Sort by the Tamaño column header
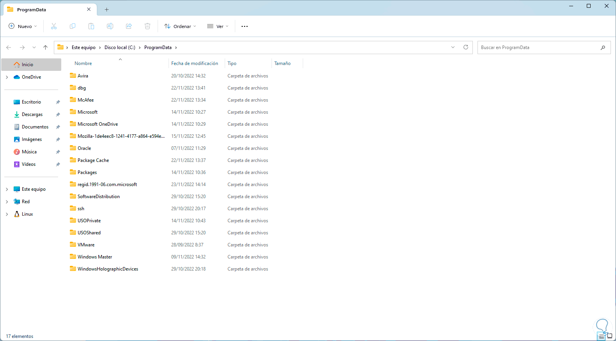This screenshot has height=341, width=616. click(282, 63)
